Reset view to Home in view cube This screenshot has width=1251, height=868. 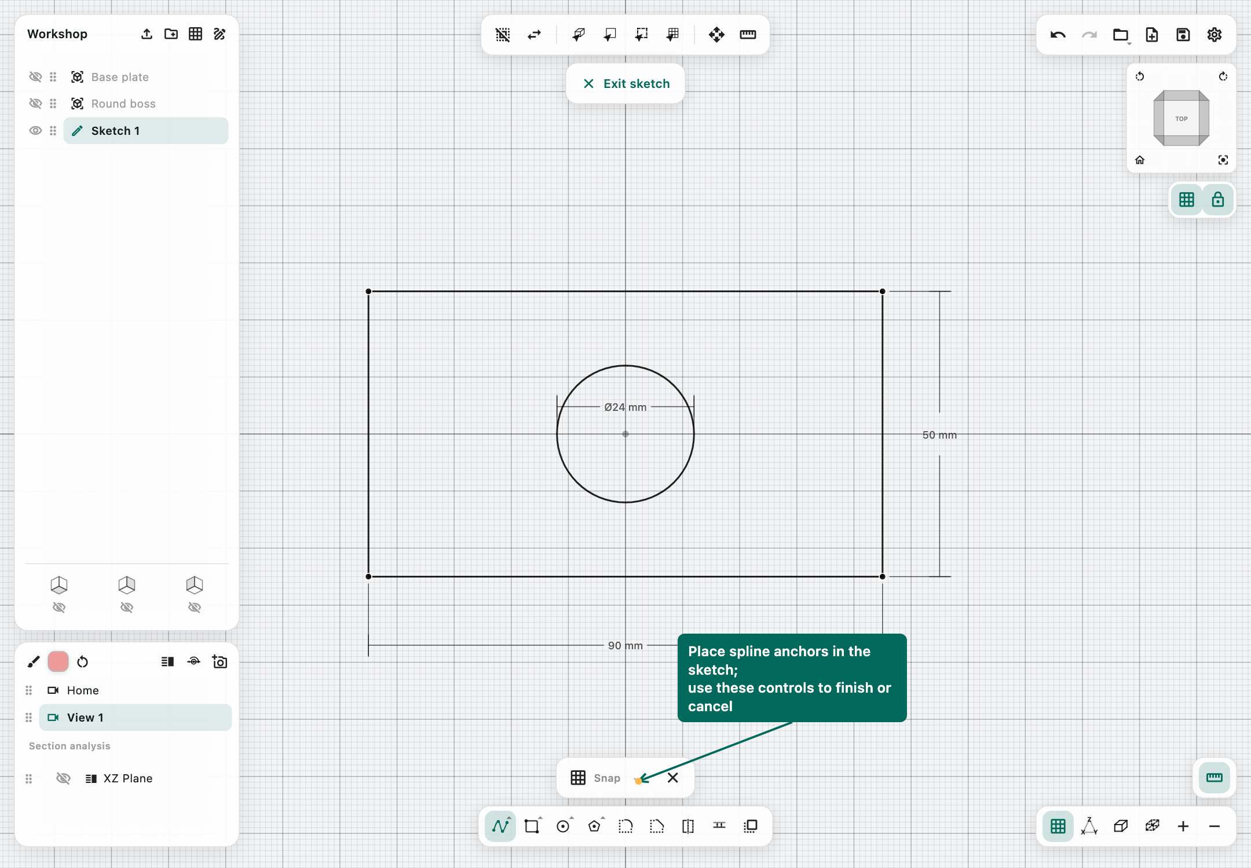(x=1140, y=160)
